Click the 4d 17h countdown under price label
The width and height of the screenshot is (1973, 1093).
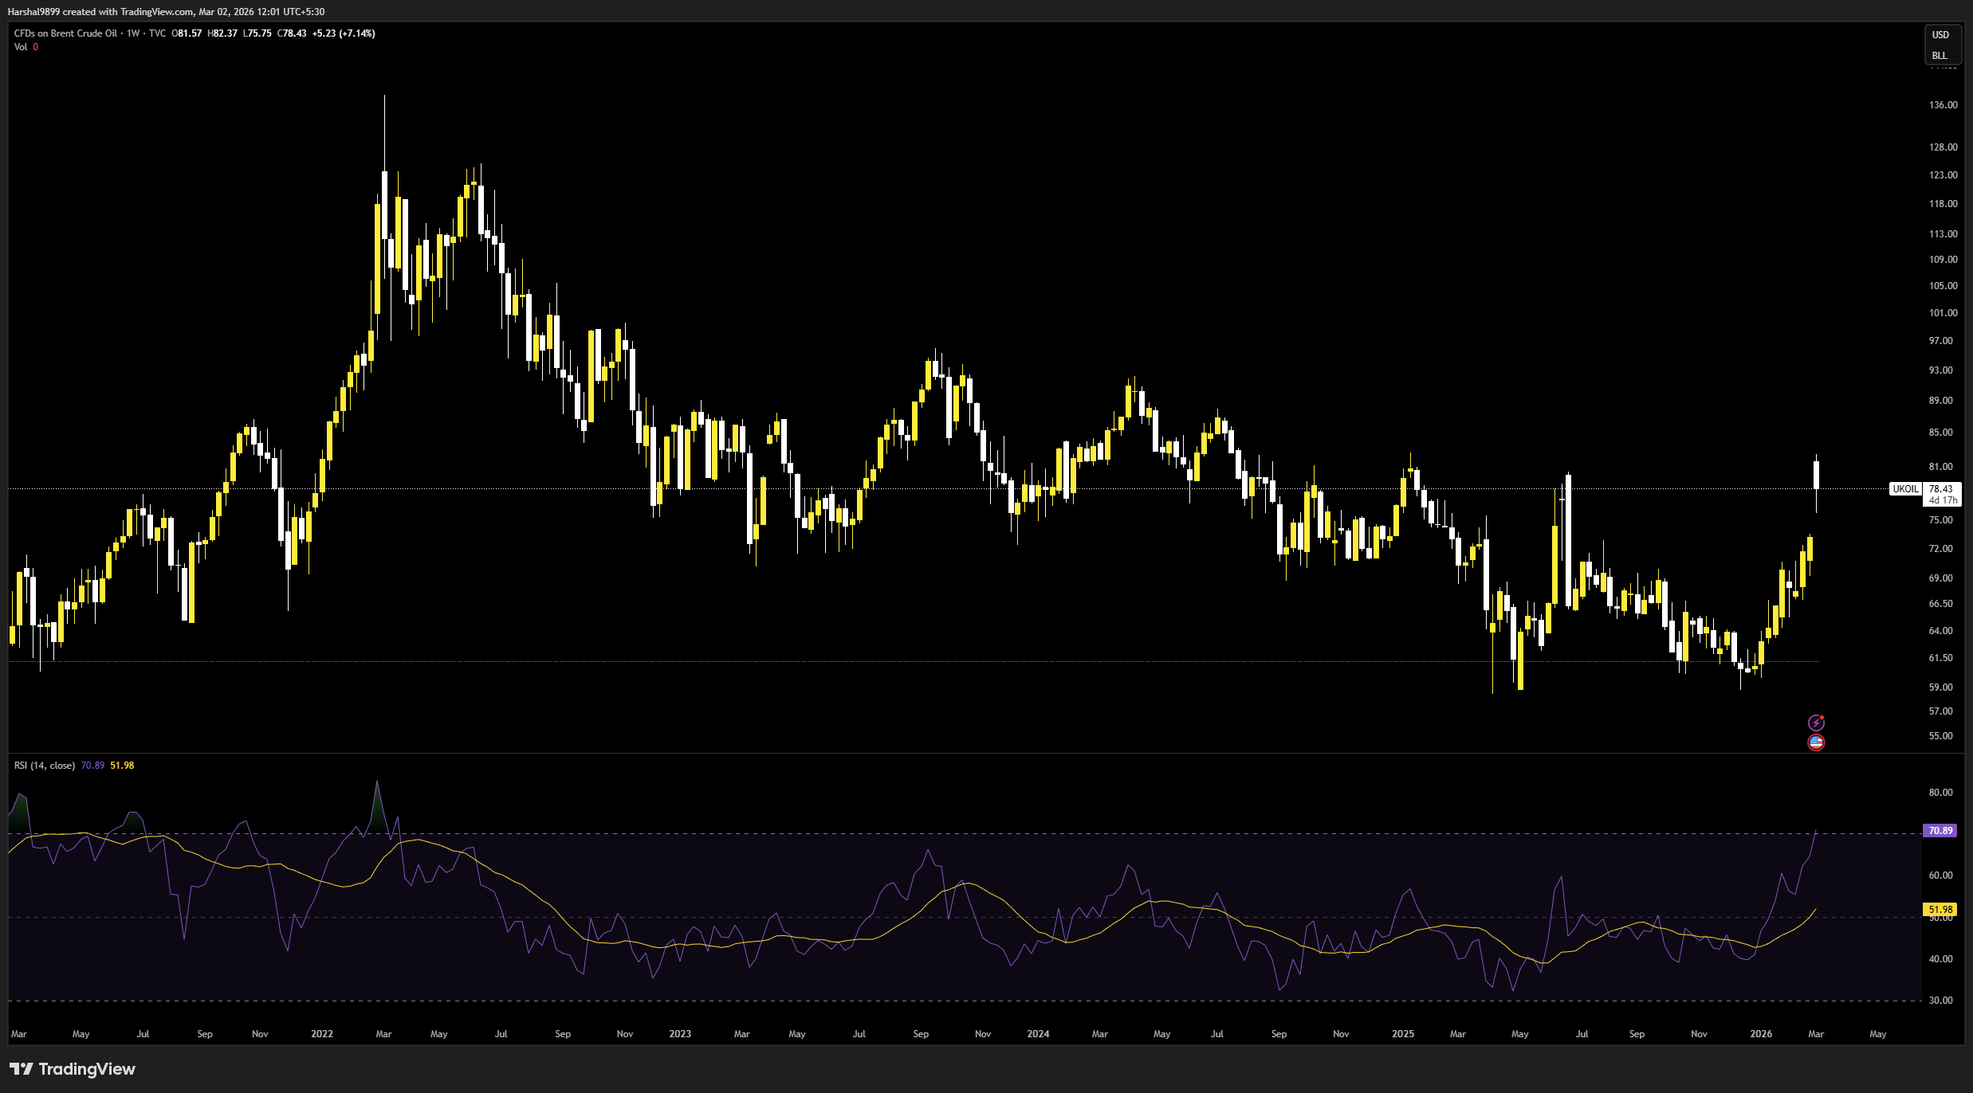(1942, 500)
